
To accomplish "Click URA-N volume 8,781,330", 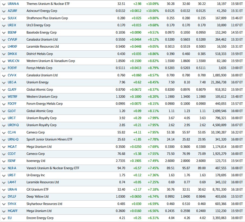I will [x=219, y=190].
